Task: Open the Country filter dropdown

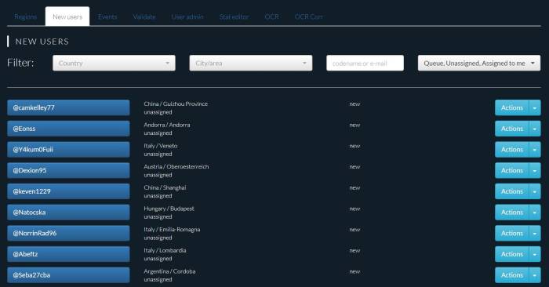Action: click(x=114, y=63)
